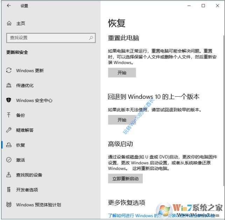This screenshot has width=225, height=220.
Task: Click the Windows 安全中心 shield icon
Action: tap(9, 100)
